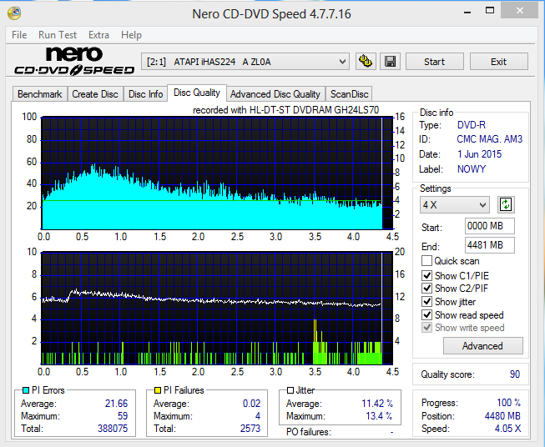Image resolution: width=545 pixels, height=447 pixels.
Task: Click the PI Failures and jitter graph
Action: coord(217,308)
